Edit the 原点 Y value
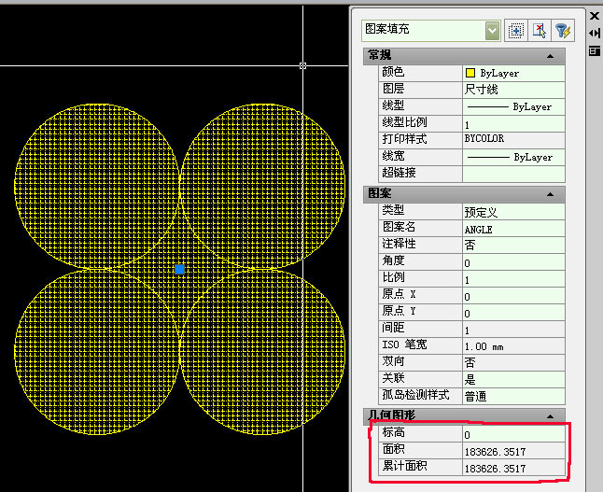This screenshot has height=492, width=603. pyautogui.click(x=513, y=313)
